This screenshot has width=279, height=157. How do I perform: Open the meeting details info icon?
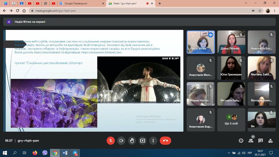(x=241, y=141)
